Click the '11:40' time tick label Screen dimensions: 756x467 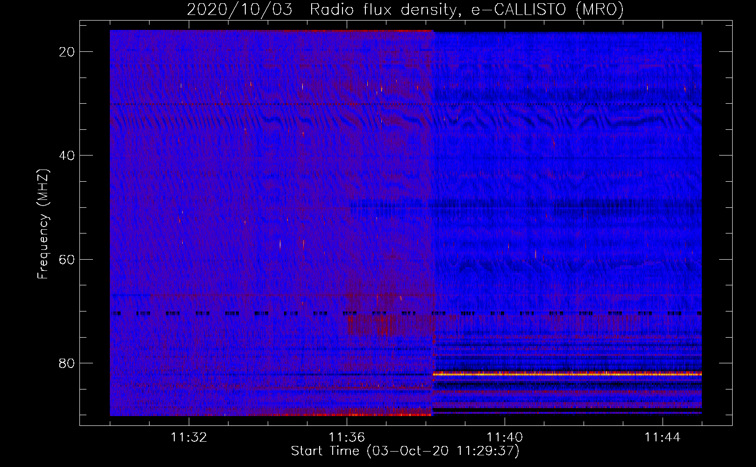click(505, 438)
